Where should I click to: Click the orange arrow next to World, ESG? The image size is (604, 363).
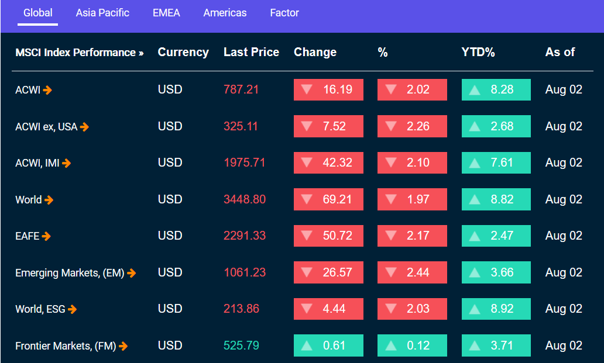73,309
